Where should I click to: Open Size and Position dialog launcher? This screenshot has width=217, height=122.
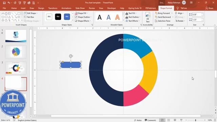[x=203, y=25]
